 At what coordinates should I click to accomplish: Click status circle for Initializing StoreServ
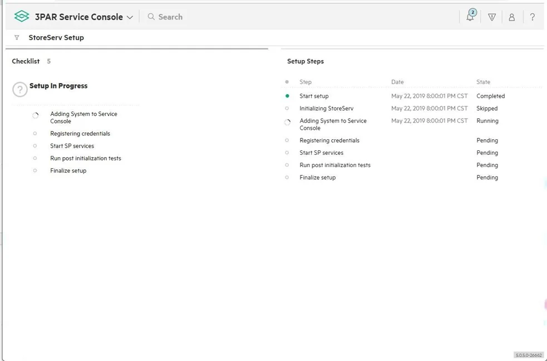(287, 108)
